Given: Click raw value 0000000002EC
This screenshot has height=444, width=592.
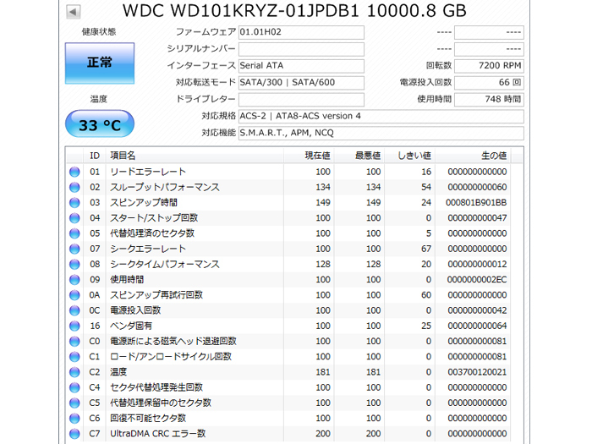Looking at the screenshot, I should 477,280.
